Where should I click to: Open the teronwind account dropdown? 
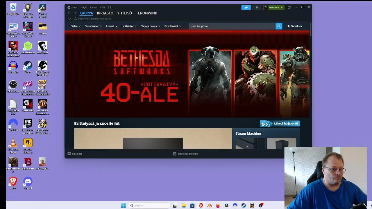(x=276, y=8)
